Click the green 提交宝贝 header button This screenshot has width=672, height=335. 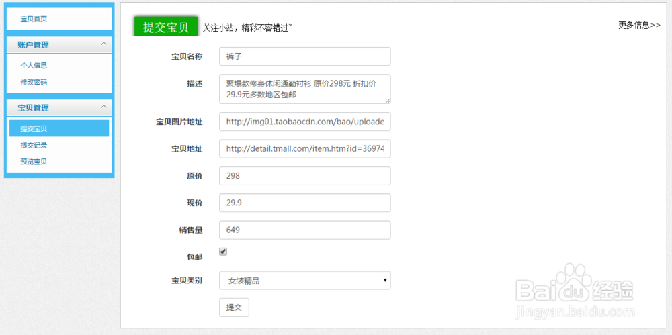[x=166, y=27]
